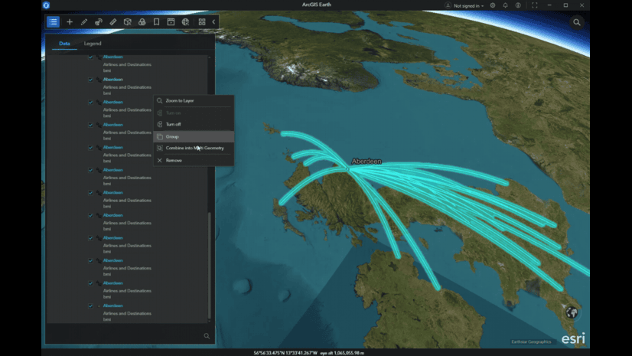The image size is (632, 356).
Task: Click the user avatar icon in title bar
Action: coord(448,5)
